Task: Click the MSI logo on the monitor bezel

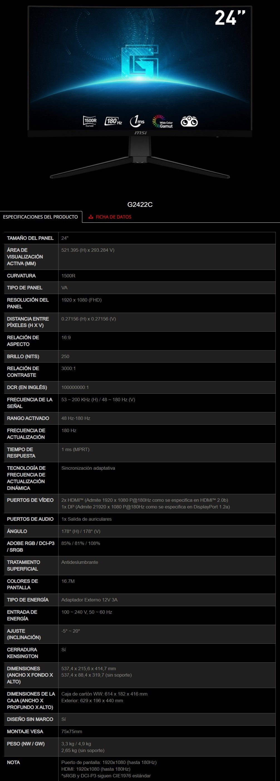Action: 140,133
